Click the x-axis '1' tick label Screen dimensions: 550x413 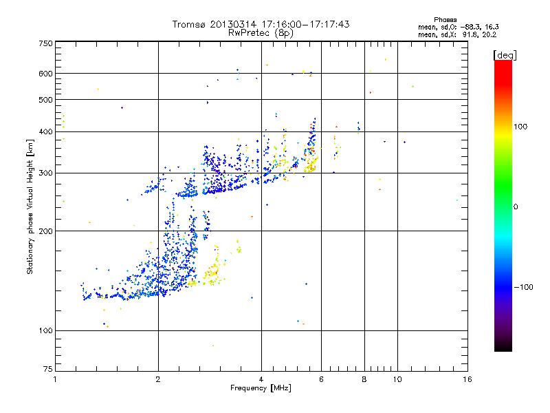click(55, 379)
